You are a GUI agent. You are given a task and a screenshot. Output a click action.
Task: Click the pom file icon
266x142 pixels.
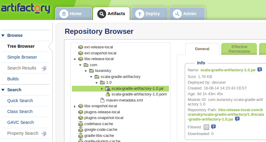(x=108, y=94)
